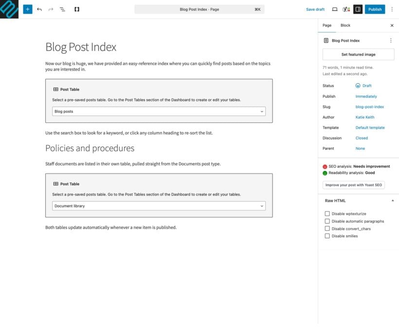Click the green Readability analysis face icon
Screen dimensions: 399x331
tap(325, 173)
